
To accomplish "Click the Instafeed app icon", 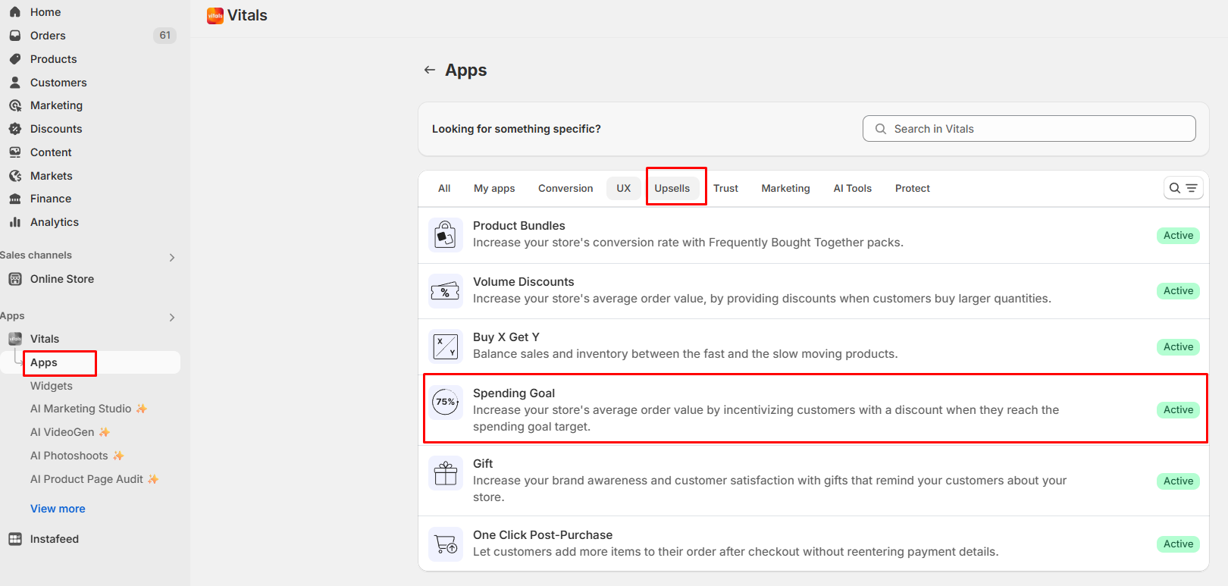I will point(15,539).
